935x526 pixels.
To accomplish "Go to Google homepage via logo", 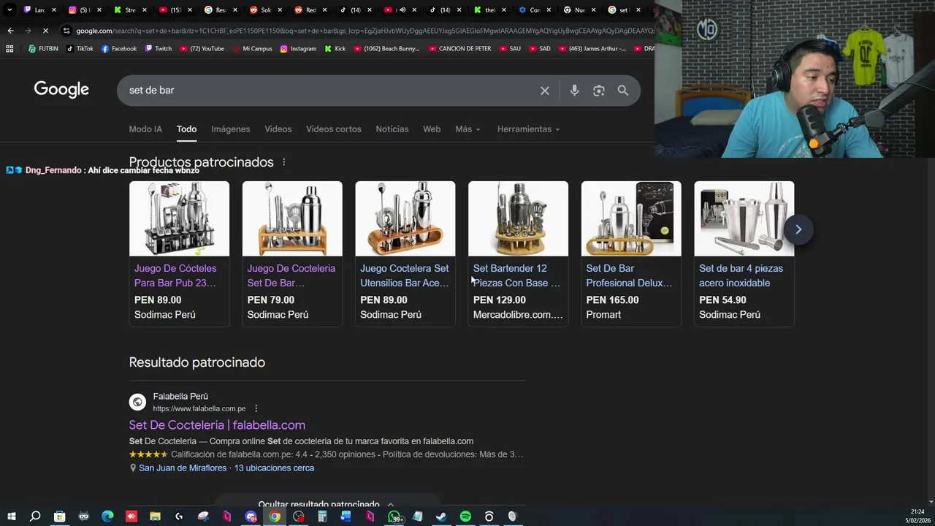I will click(x=61, y=90).
